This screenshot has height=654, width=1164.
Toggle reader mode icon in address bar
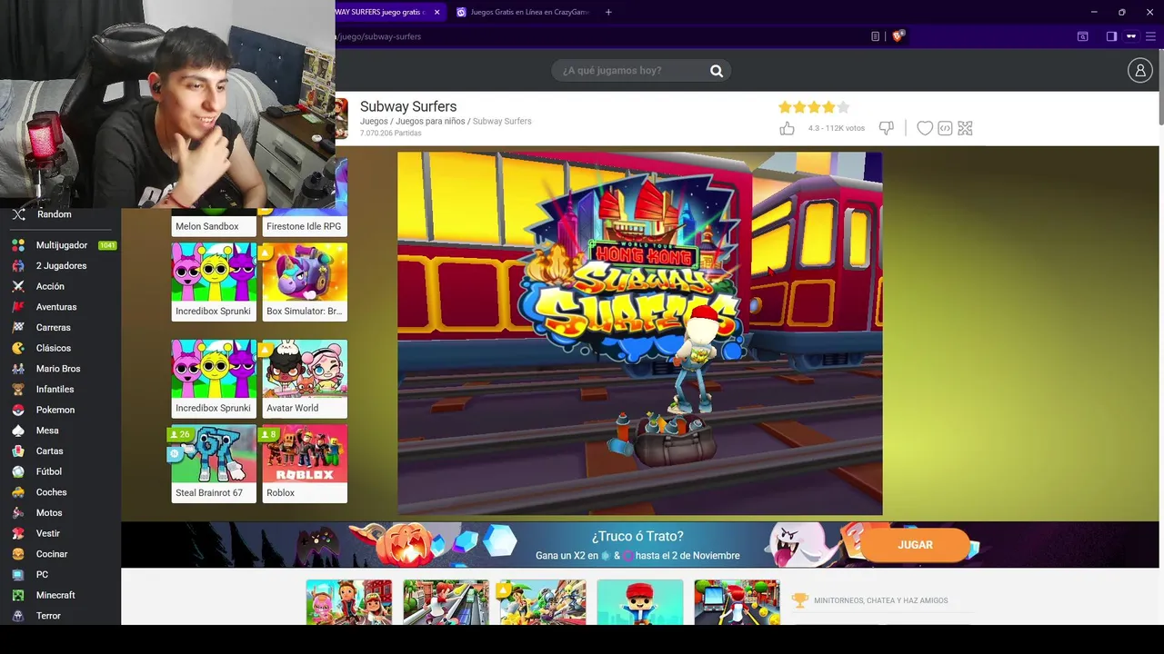[x=875, y=36]
